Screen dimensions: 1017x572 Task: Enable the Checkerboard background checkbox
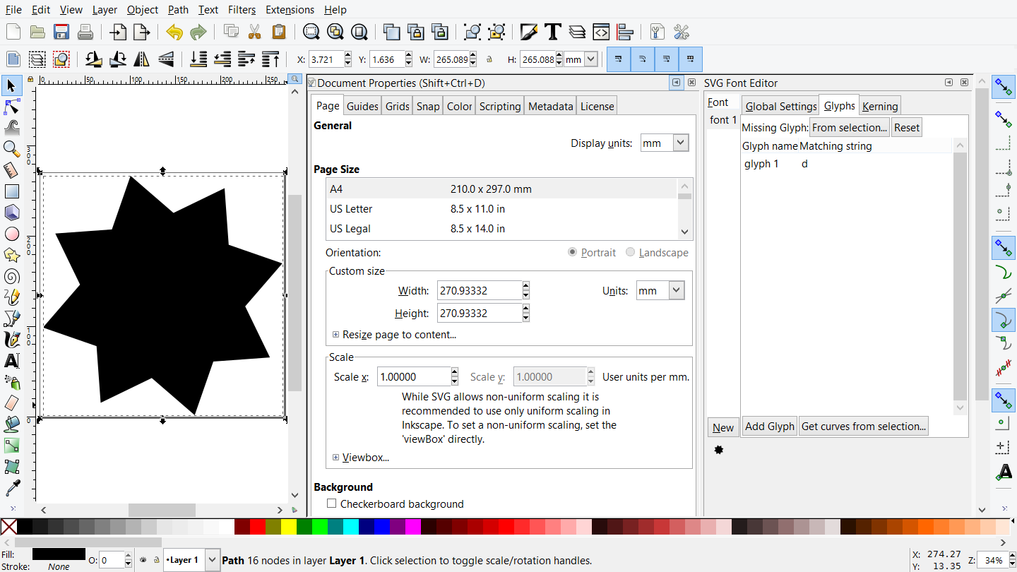pos(331,504)
